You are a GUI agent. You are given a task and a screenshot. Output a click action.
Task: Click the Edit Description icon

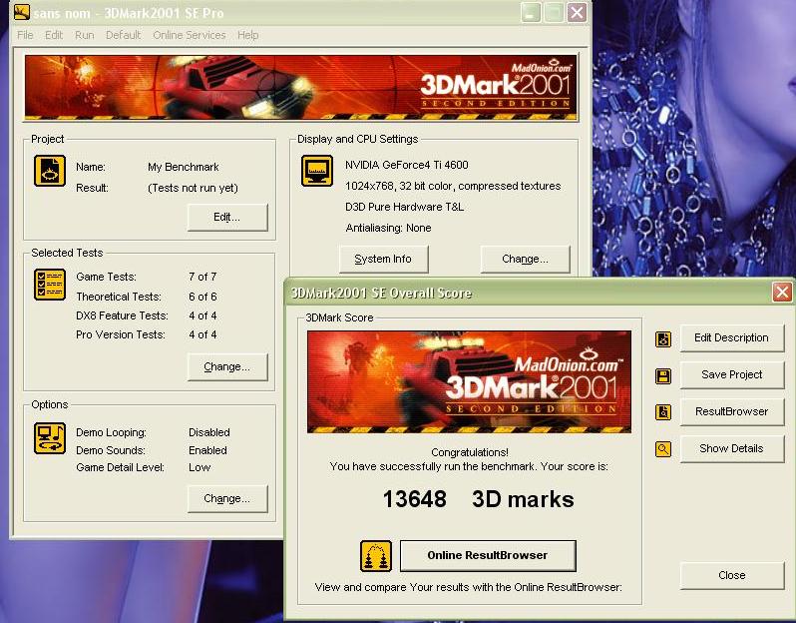663,338
